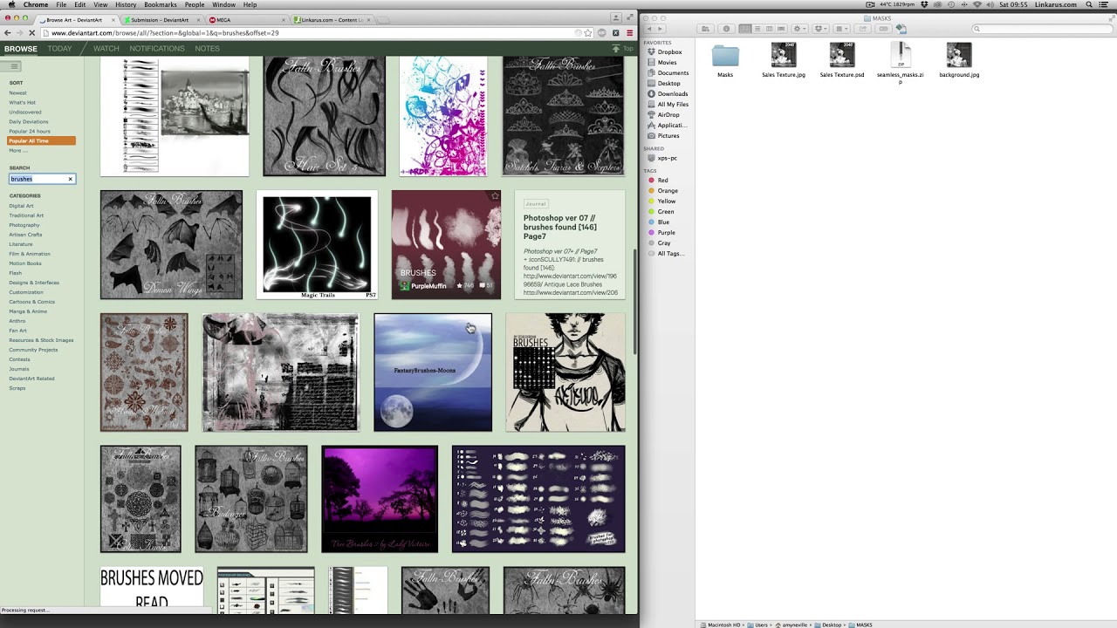Open the Finder Action gear dropdown

799,29
